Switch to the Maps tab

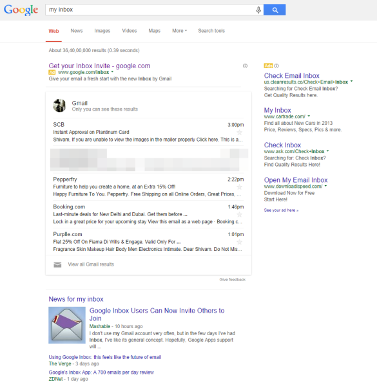pos(155,31)
